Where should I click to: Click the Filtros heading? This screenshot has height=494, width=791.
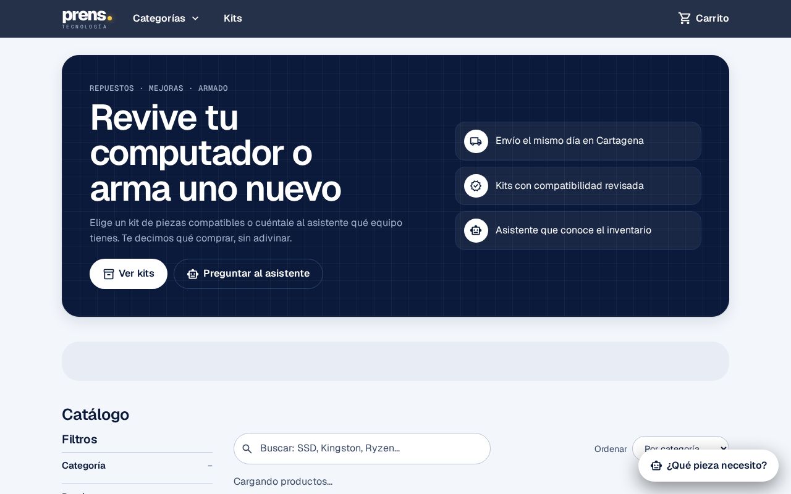(x=80, y=440)
